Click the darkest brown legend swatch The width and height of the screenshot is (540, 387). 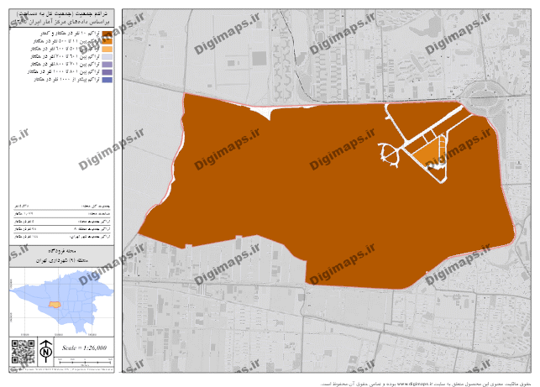click(x=107, y=34)
